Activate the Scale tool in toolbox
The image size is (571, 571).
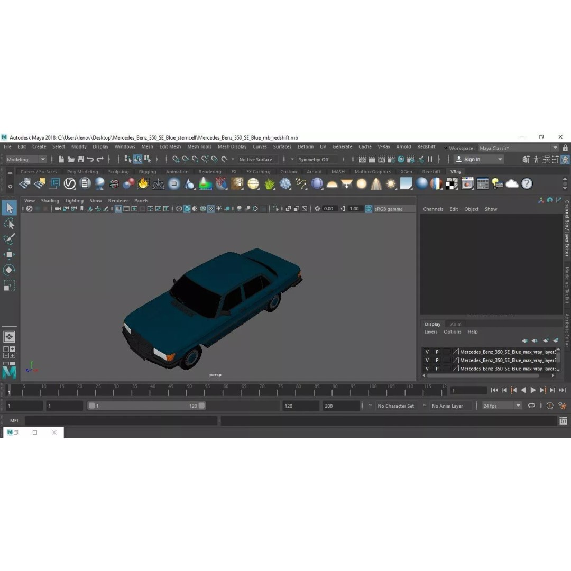(x=10, y=285)
